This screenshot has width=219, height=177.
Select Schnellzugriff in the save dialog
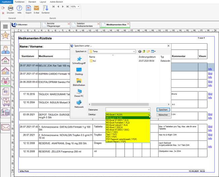pyautogui.click(x=79, y=60)
